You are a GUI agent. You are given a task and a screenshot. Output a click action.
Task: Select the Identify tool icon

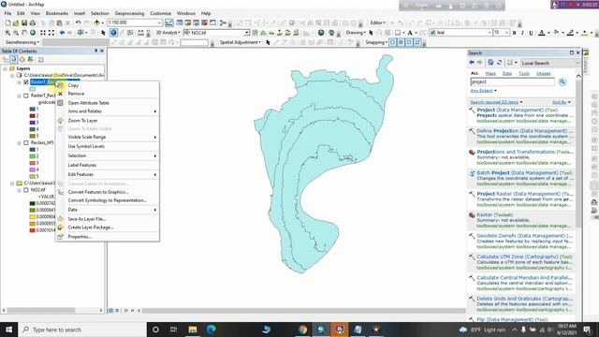coord(113,33)
